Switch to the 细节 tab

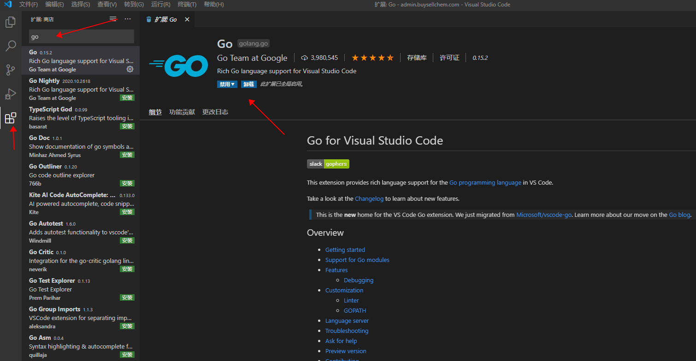pyautogui.click(x=155, y=112)
